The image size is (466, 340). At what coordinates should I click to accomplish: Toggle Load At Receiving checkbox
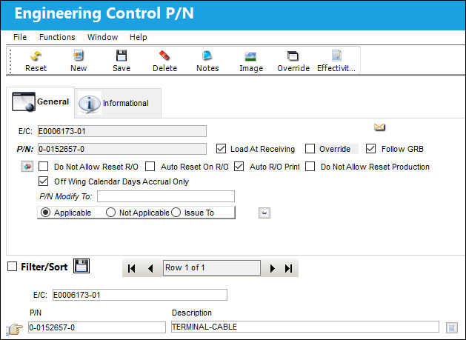[221, 149]
